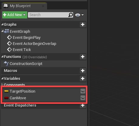Add a new macro with plus button

tap(83, 71)
